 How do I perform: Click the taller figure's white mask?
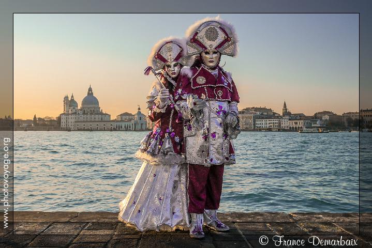point(210,57)
